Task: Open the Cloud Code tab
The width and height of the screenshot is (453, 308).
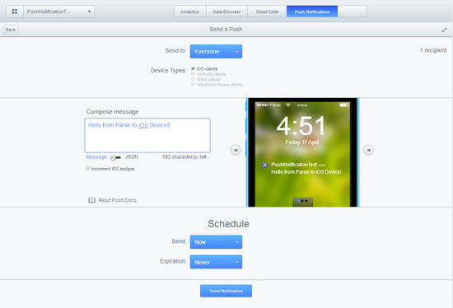Action: 267,12
